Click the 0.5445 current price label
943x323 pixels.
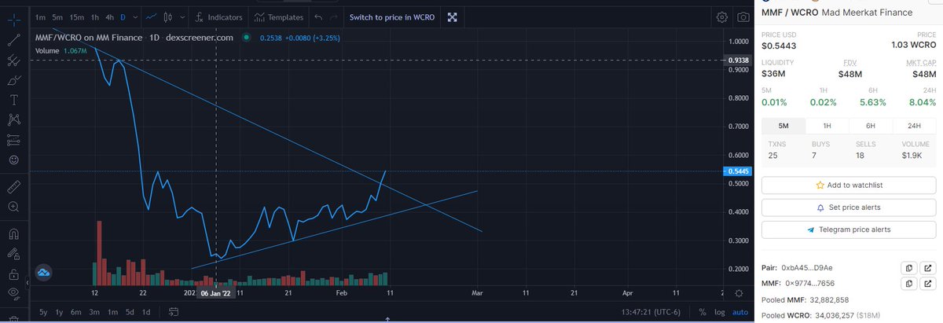(x=739, y=171)
